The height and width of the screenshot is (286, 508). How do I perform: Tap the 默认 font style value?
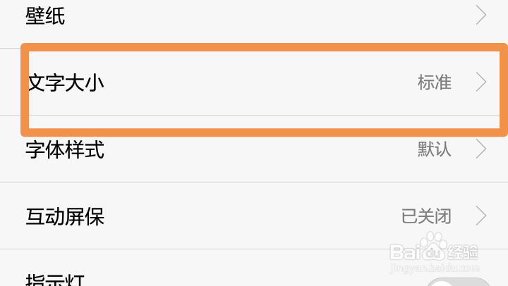coord(434,149)
